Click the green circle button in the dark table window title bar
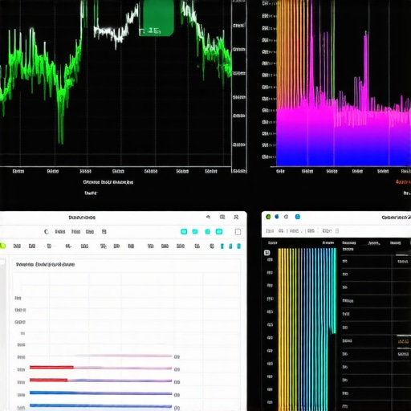The image size is (411, 411). coord(268,217)
